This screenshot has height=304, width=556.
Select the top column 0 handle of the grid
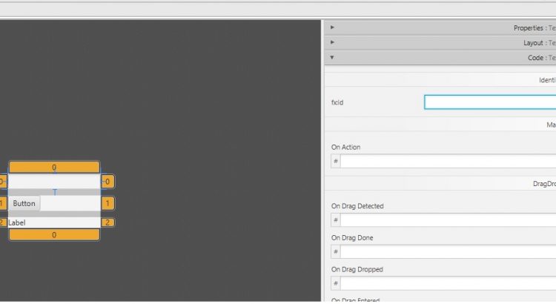coord(54,168)
